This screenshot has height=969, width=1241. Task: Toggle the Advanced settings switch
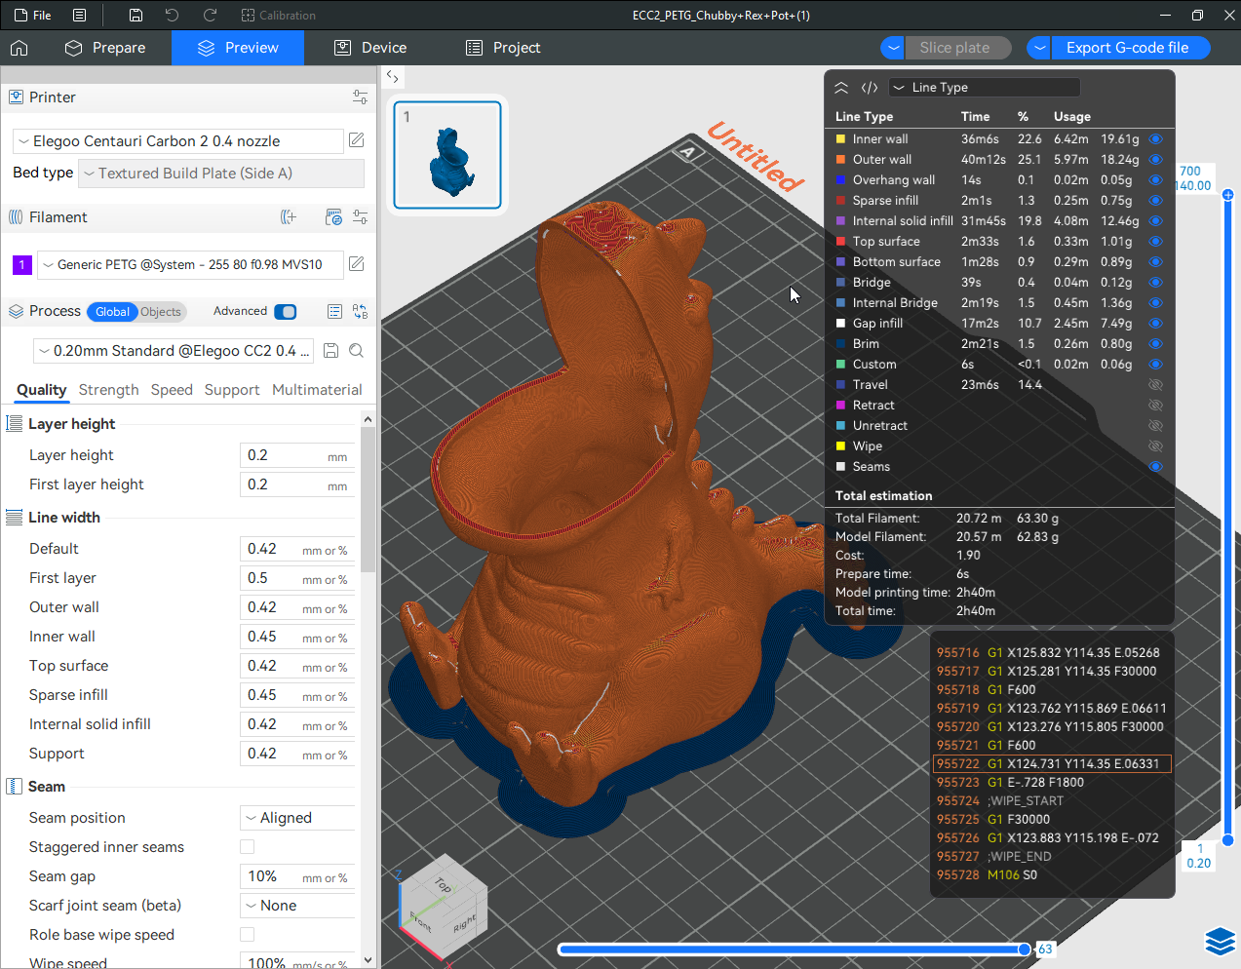coord(286,312)
